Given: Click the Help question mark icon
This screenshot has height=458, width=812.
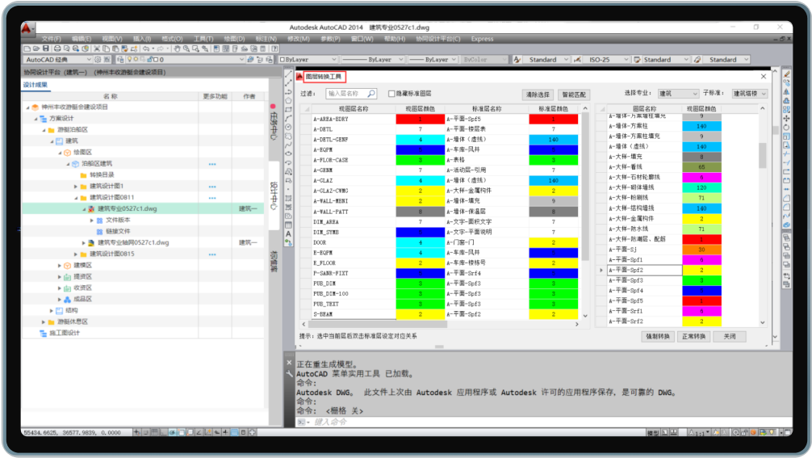Looking at the screenshot, I should pyautogui.click(x=274, y=48).
